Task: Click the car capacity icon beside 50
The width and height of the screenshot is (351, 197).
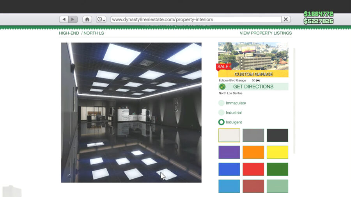Action: point(258,80)
